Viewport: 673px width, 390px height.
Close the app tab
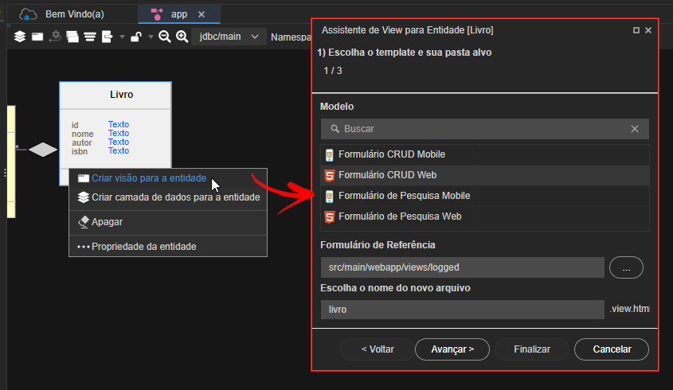[202, 14]
